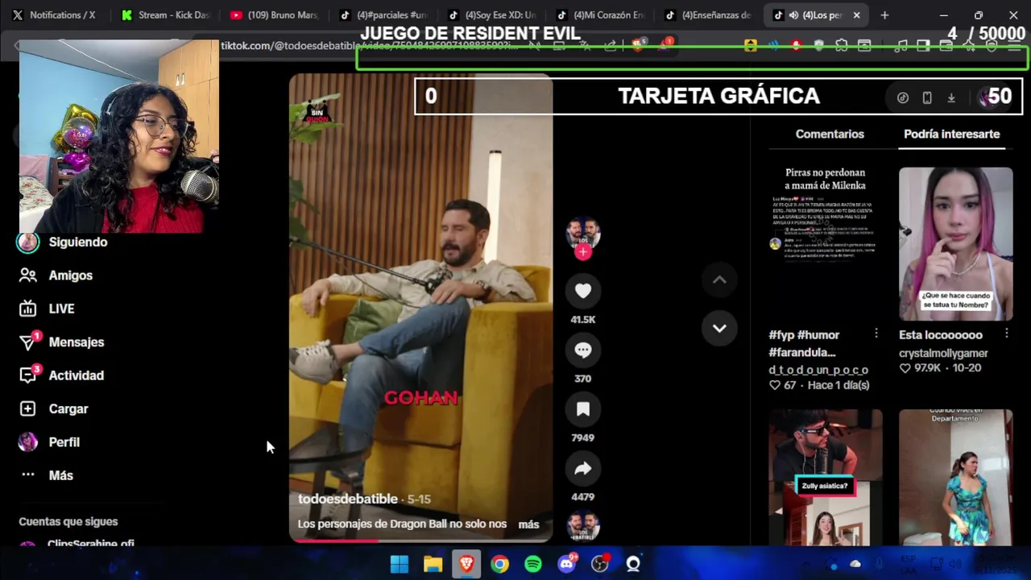Open OBS Studio from the taskbar
The image size is (1031, 580).
pyautogui.click(x=600, y=564)
